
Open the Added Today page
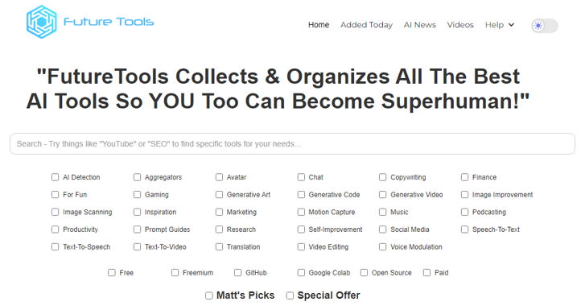point(366,25)
